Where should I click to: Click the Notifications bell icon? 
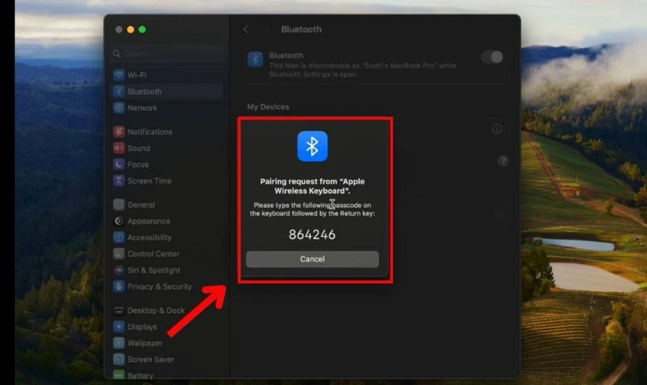119,132
